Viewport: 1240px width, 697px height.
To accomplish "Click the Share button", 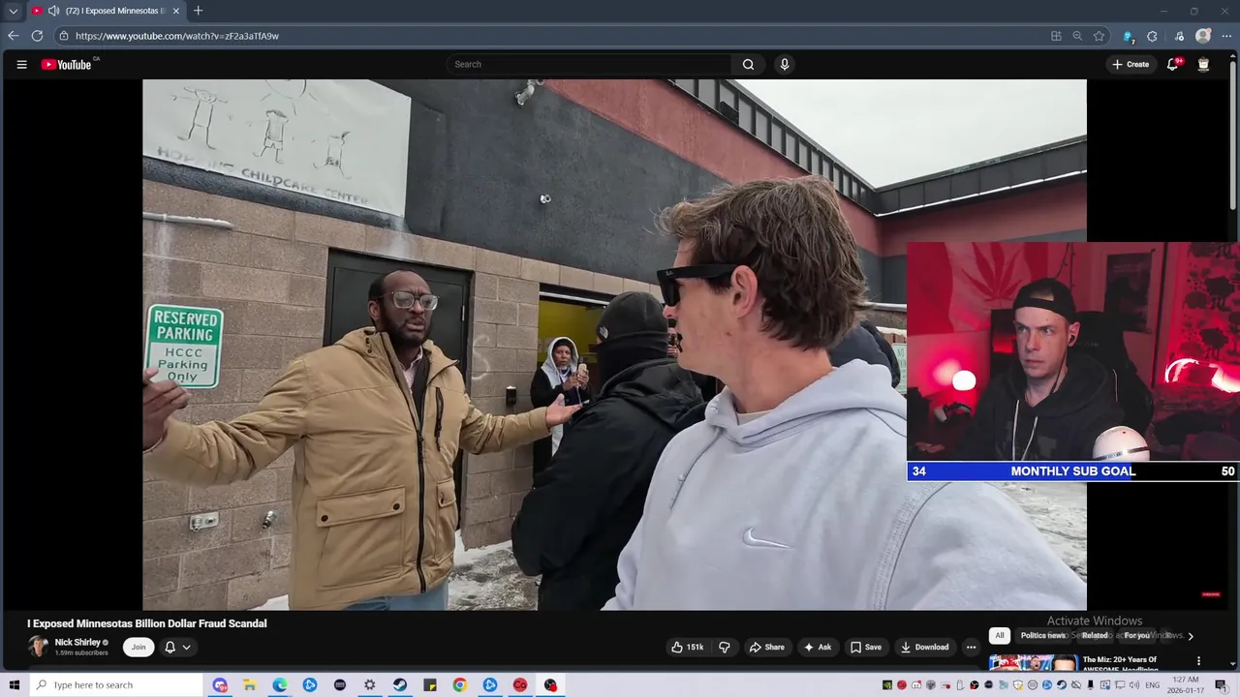I will pos(766,647).
